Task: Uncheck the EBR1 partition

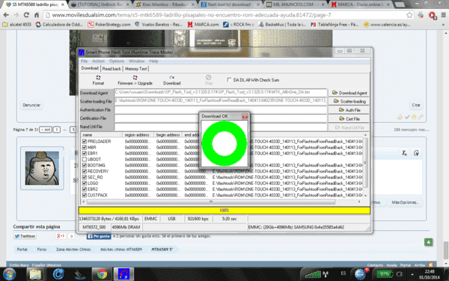Action: 84,154
